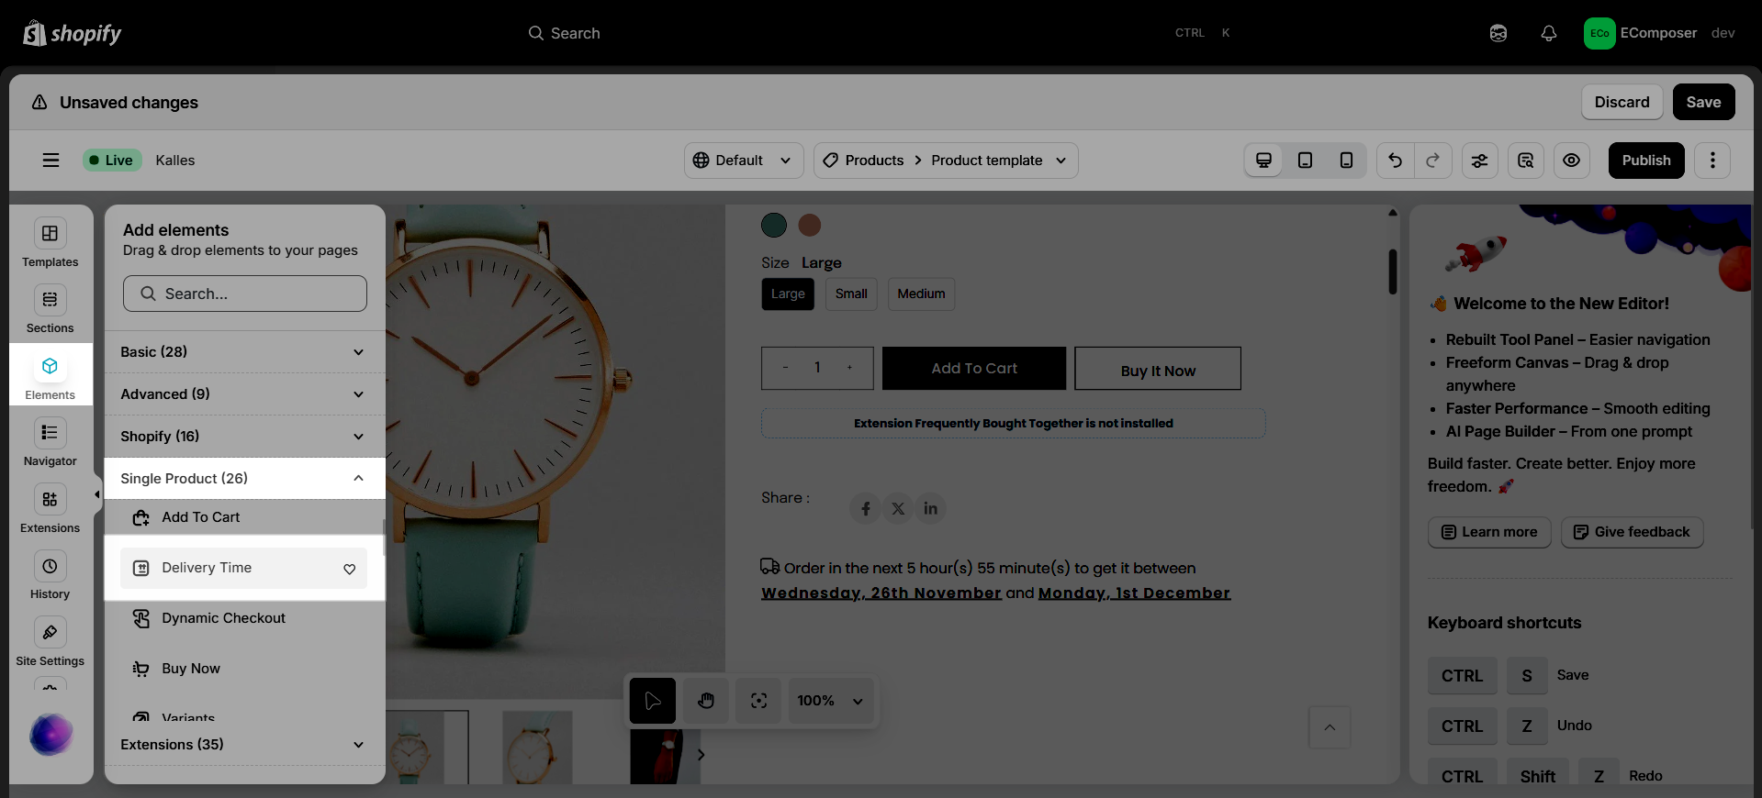Switch to tablet device preview

click(1305, 161)
